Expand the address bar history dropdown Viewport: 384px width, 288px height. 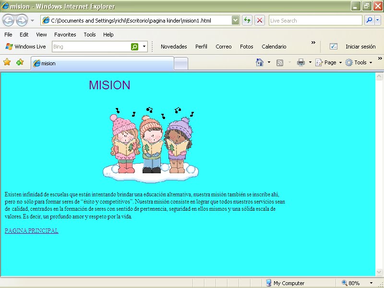coord(235,21)
